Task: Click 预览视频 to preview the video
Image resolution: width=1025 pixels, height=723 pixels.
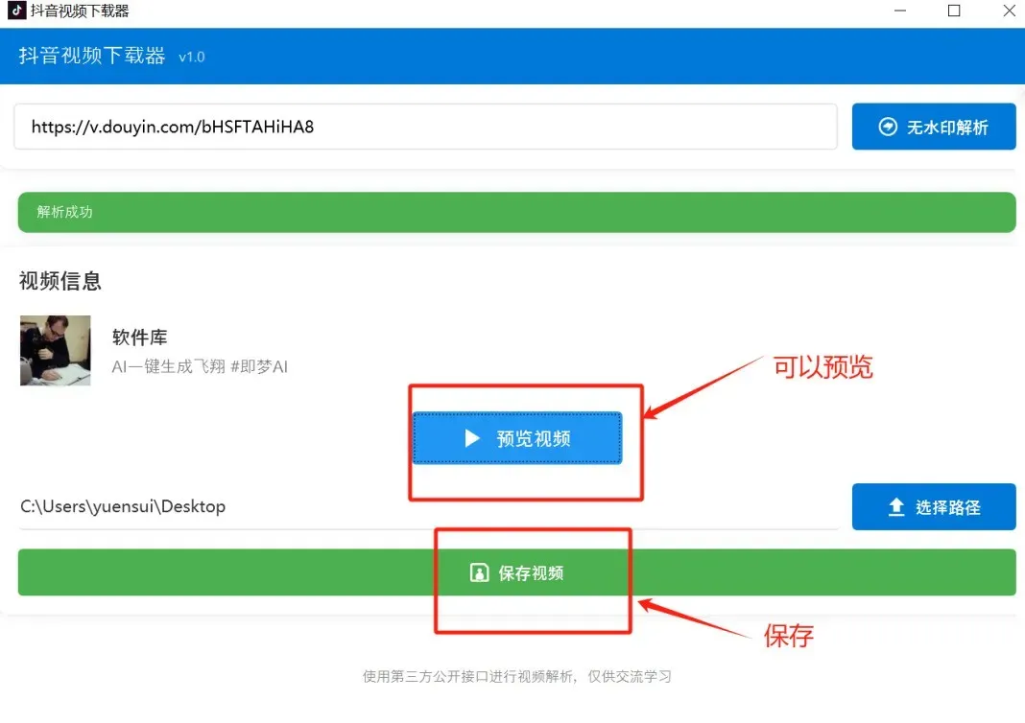Action: (x=517, y=438)
